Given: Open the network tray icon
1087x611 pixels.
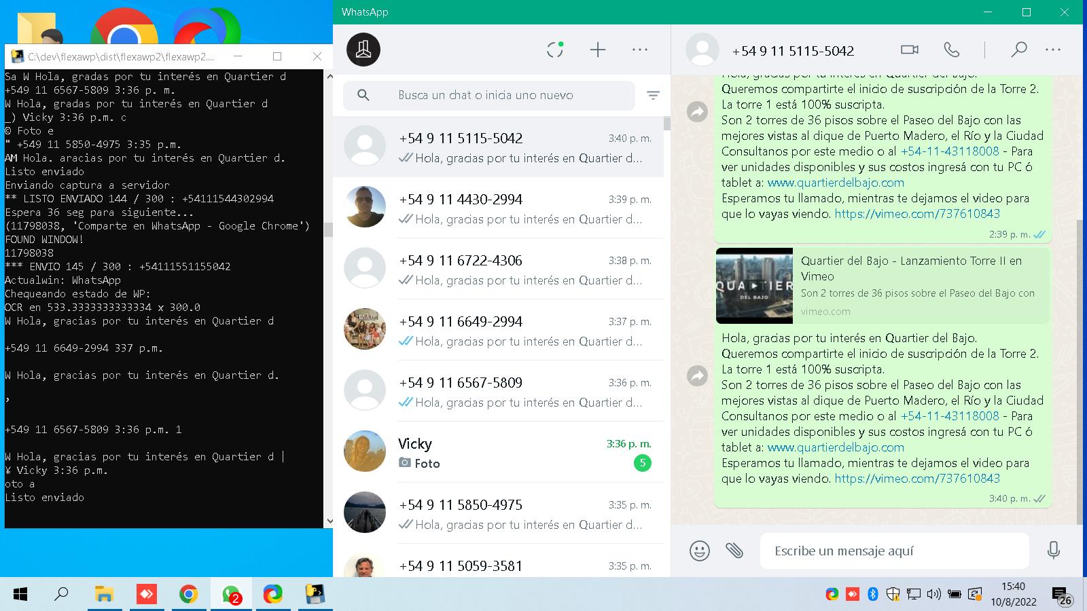Looking at the screenshot, I should point(914,595).
